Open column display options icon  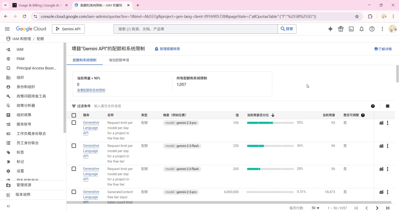[387, 106]
